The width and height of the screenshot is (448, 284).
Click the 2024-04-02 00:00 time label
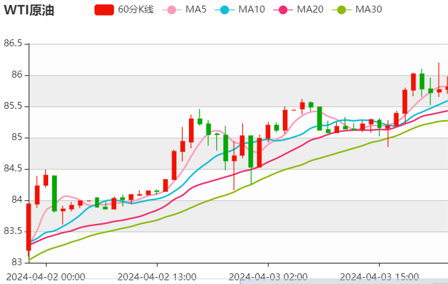click(46, 277)
